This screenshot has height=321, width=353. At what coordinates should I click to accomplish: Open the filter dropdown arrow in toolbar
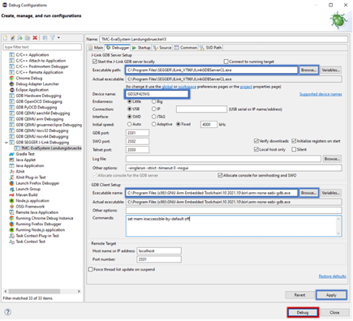coord(58,38)
